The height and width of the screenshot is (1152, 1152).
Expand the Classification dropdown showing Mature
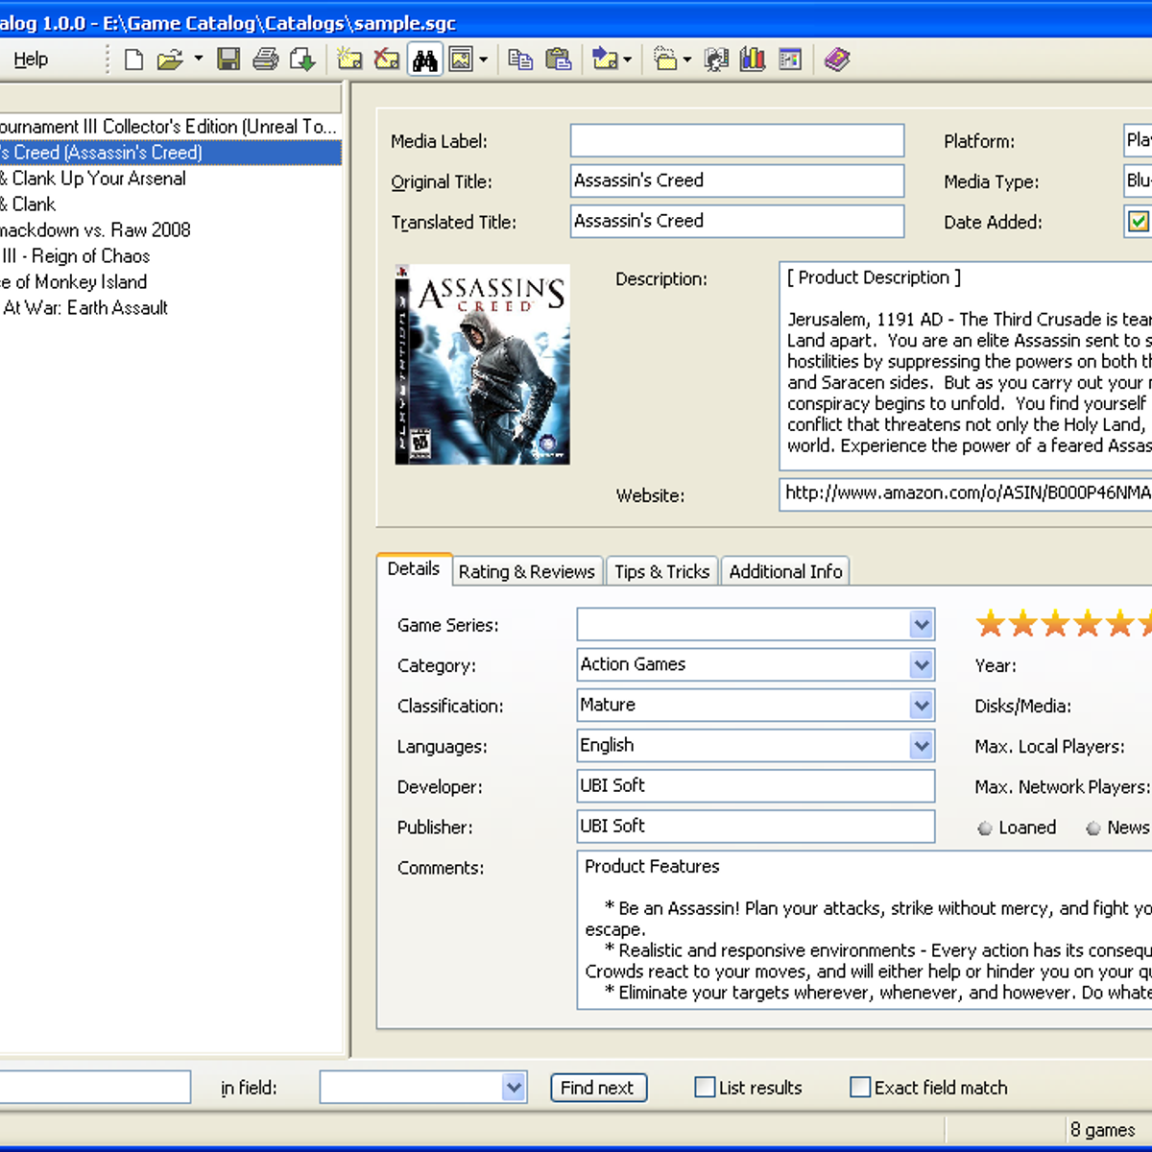click(x=922, y=706)
